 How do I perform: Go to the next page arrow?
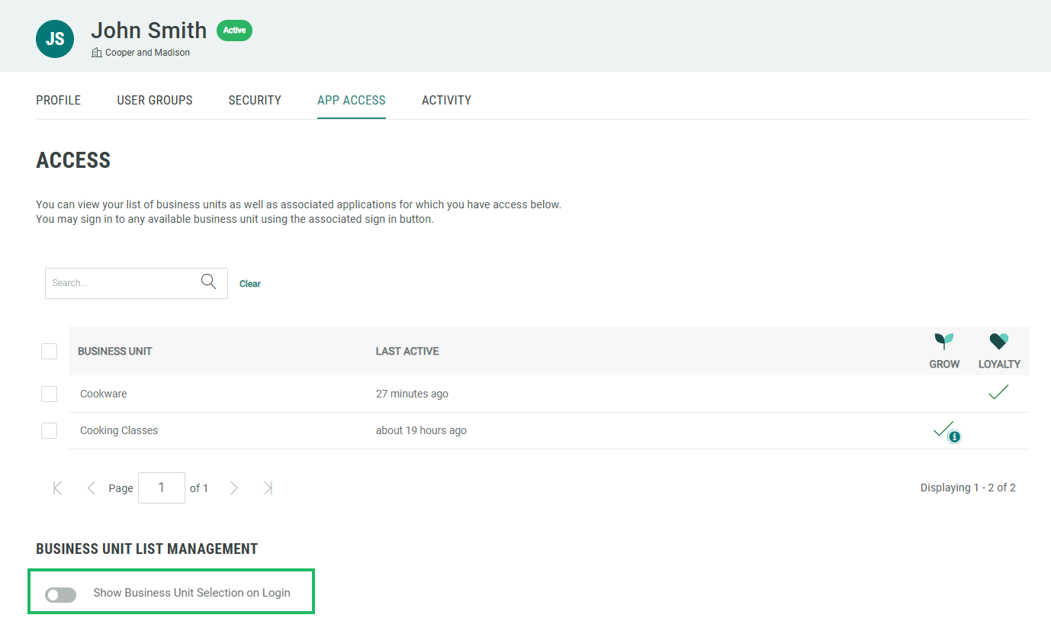(234, 488)
